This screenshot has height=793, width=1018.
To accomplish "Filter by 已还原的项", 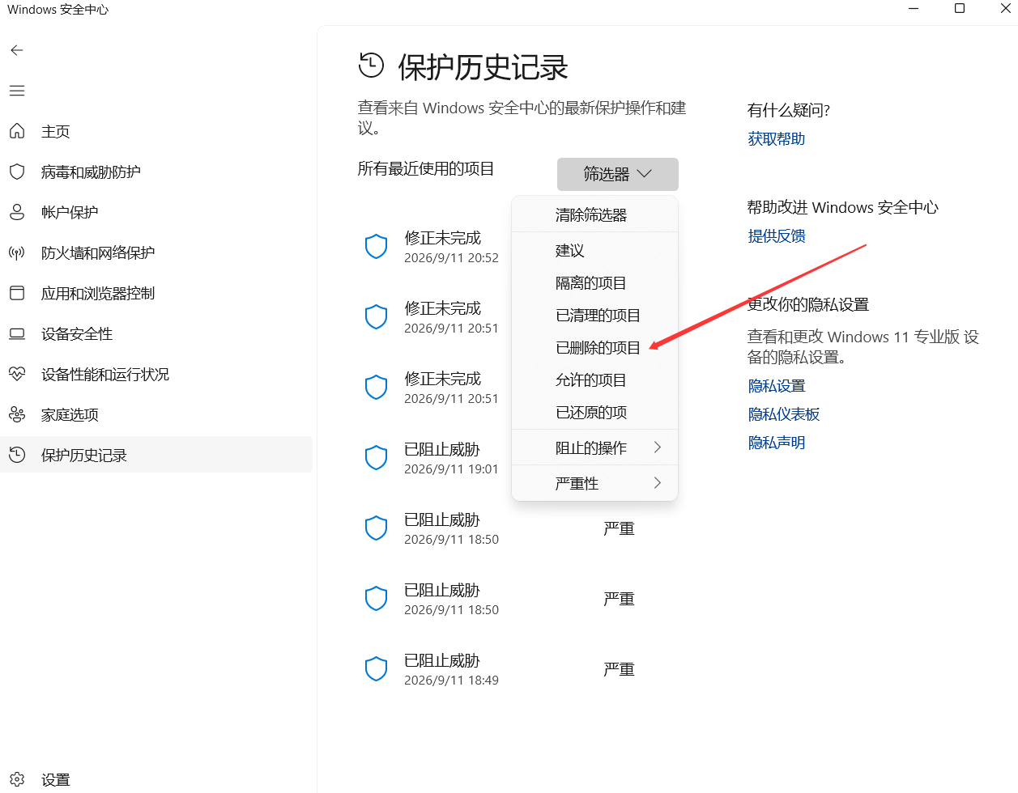I will [594, 413].
